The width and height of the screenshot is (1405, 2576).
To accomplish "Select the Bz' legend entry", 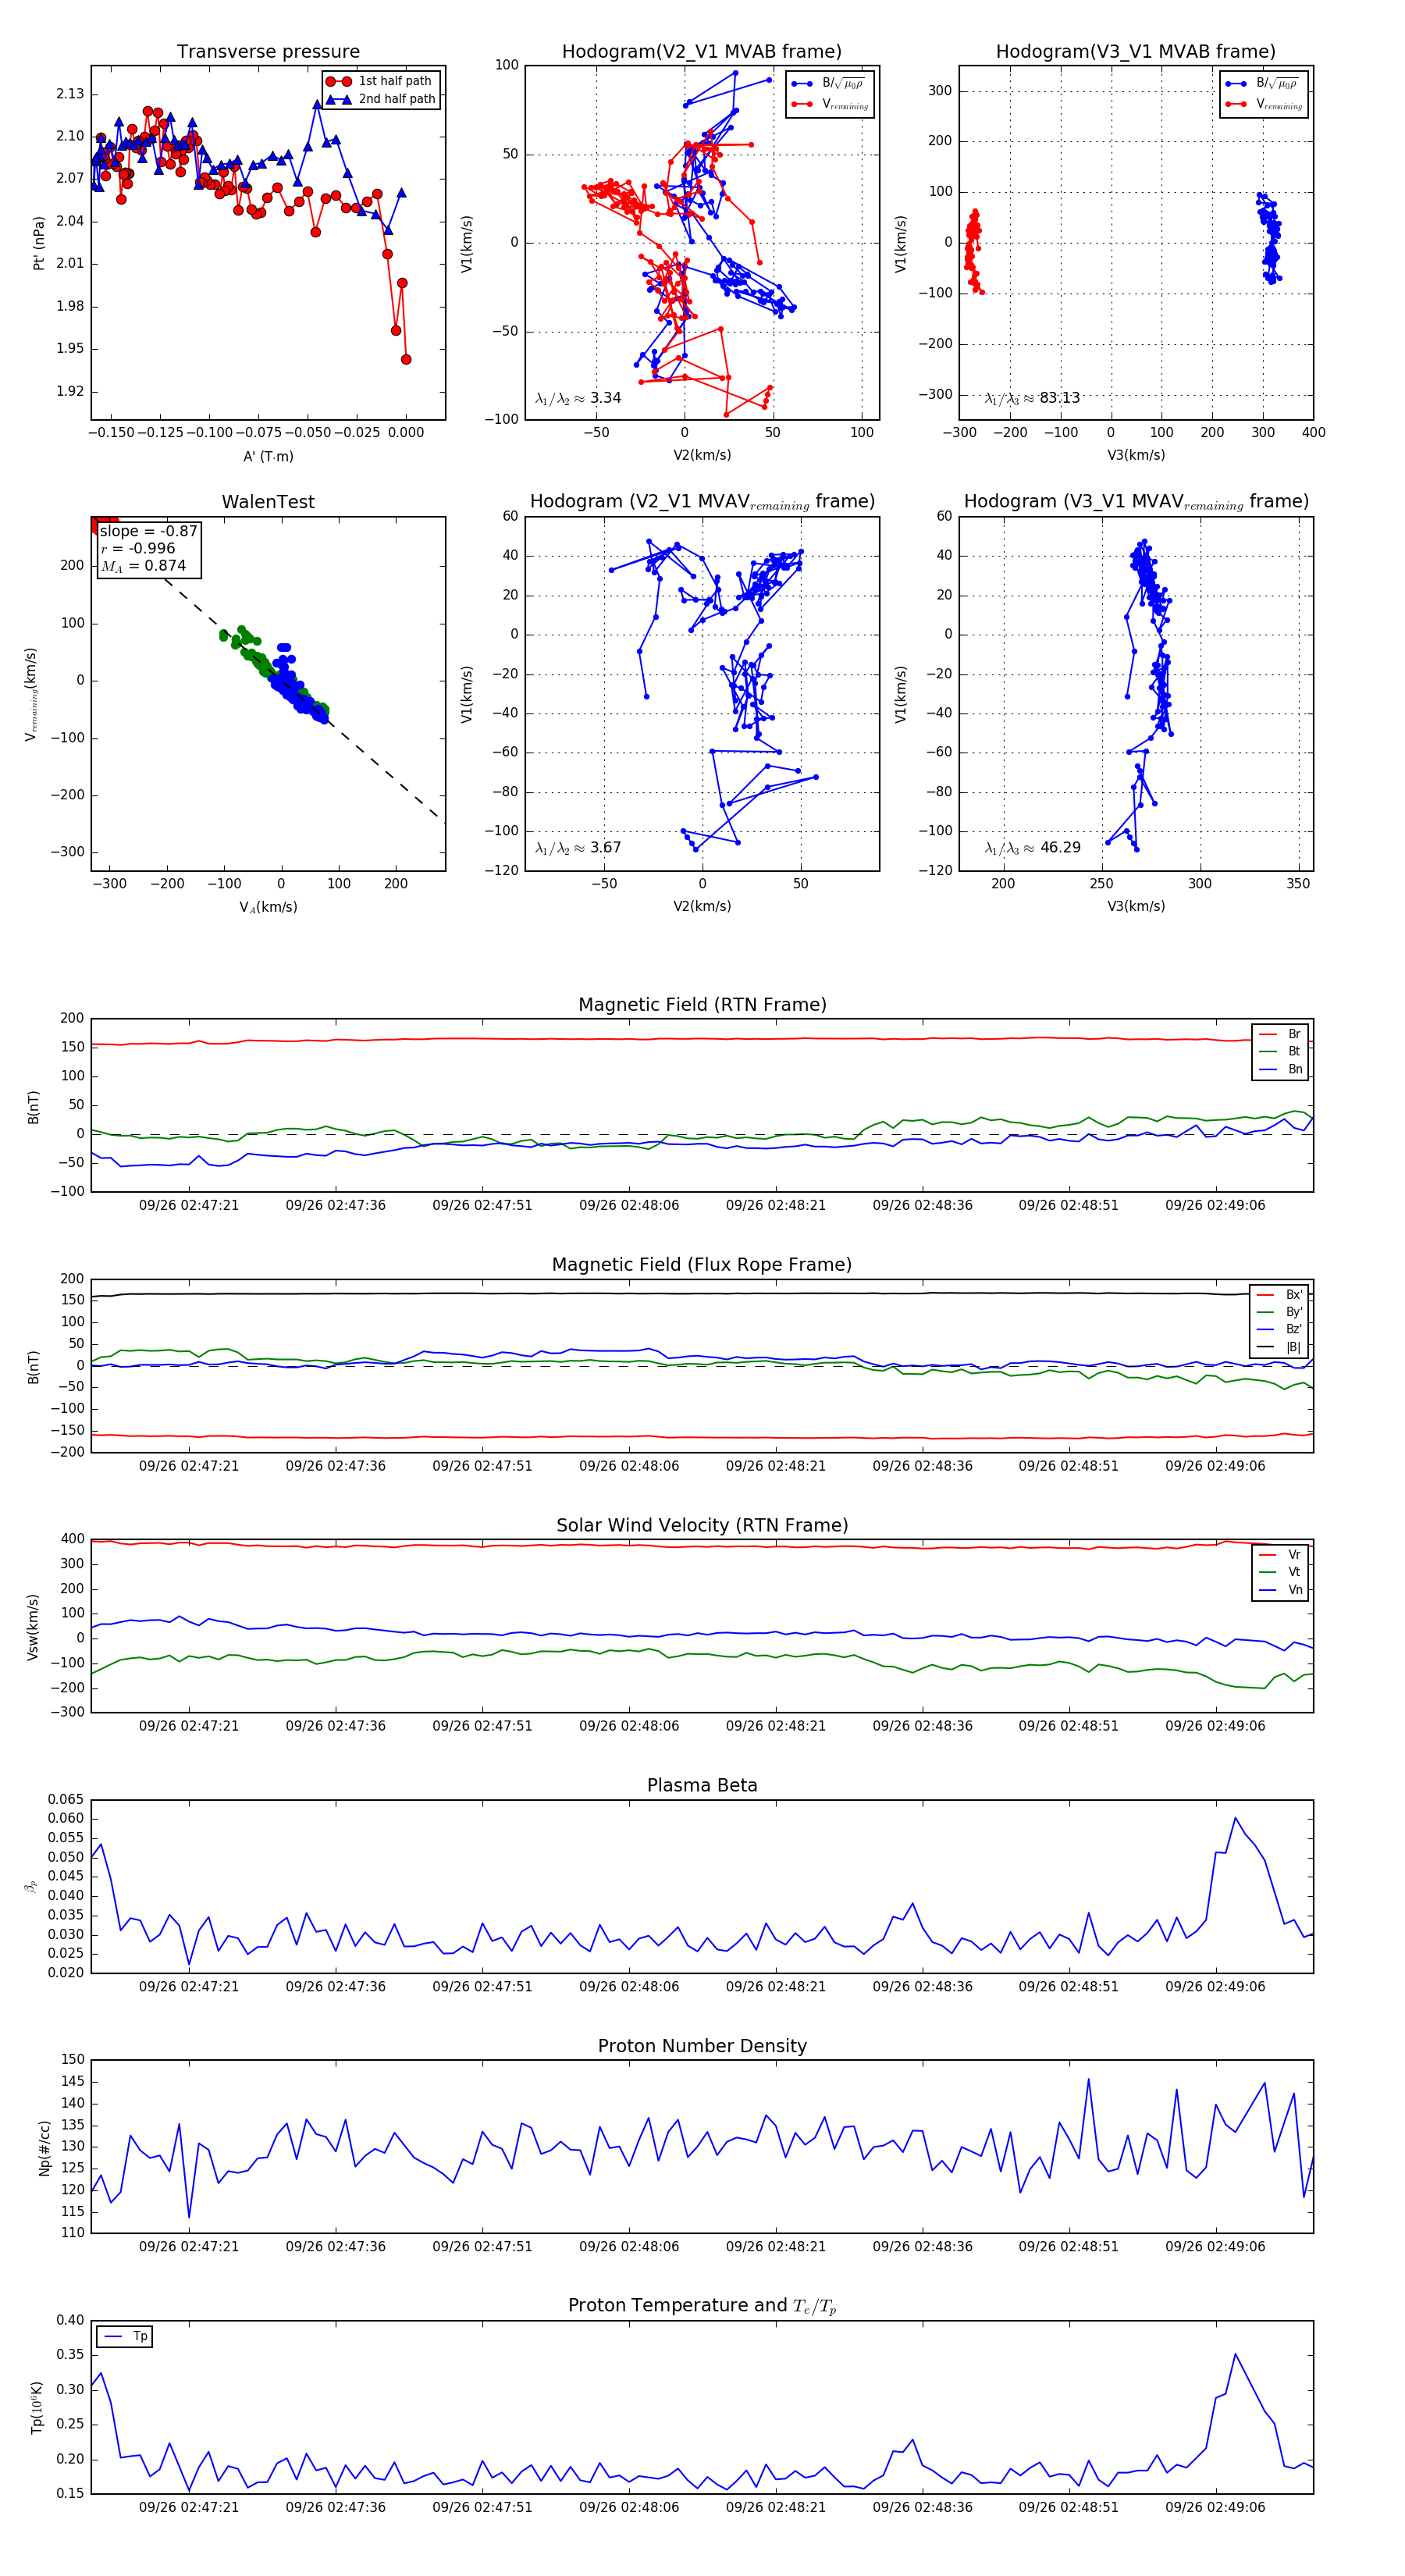I will tap(1280, 1330).
